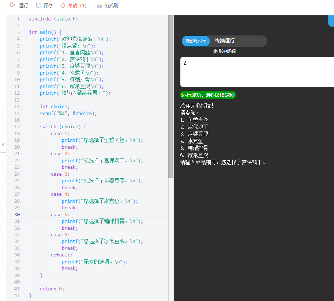Click case 5: on highlighted line

coord(60,215)
